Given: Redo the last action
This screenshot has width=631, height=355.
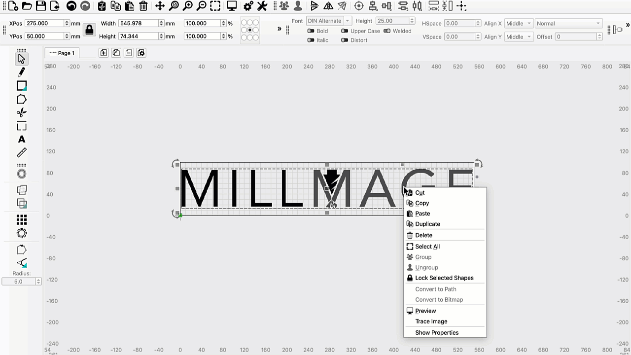Looking at the screenshot, I should [85, 6].
